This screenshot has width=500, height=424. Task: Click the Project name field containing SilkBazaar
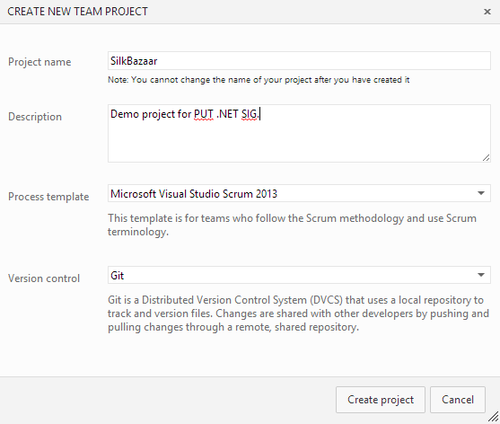[299, 60]
